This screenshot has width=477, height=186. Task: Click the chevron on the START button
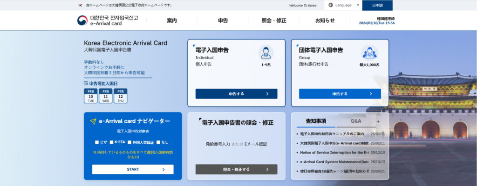pos(164,170)
